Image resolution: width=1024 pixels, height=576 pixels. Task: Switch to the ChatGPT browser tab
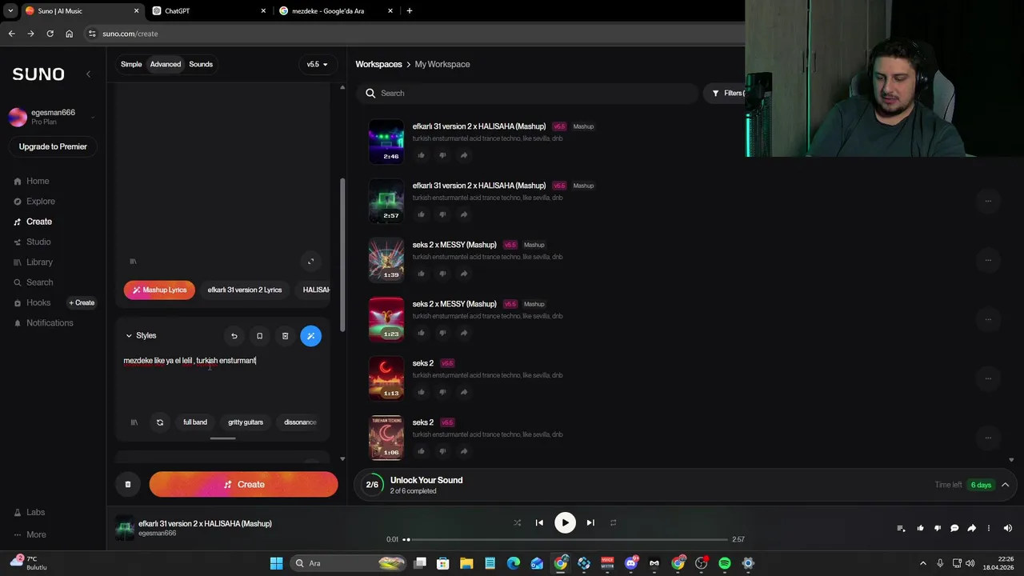pyautogui.click(x=208, y=11)
